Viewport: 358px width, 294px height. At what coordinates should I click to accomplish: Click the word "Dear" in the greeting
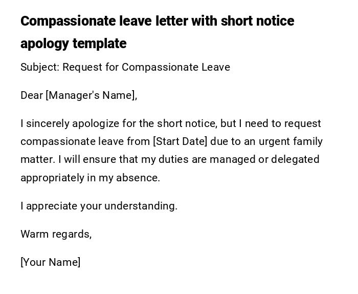[32, 95]
